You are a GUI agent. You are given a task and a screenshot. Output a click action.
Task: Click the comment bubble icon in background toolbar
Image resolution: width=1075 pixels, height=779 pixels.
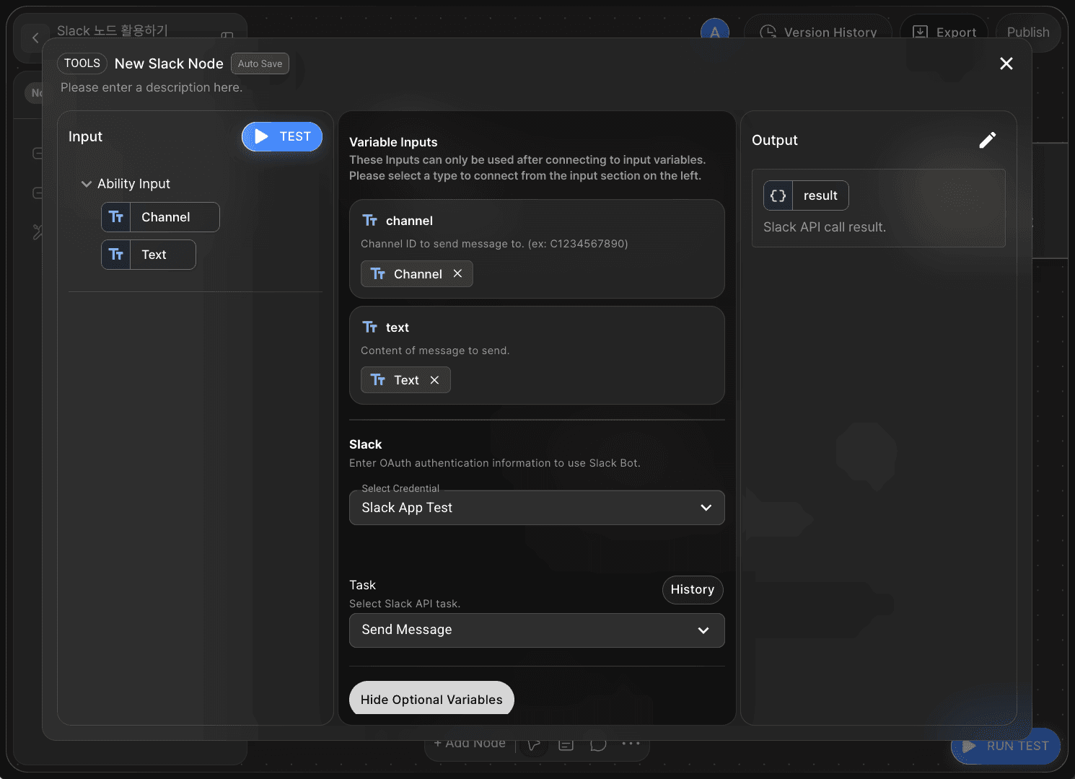pyautogui.click(x=598, y=744)
